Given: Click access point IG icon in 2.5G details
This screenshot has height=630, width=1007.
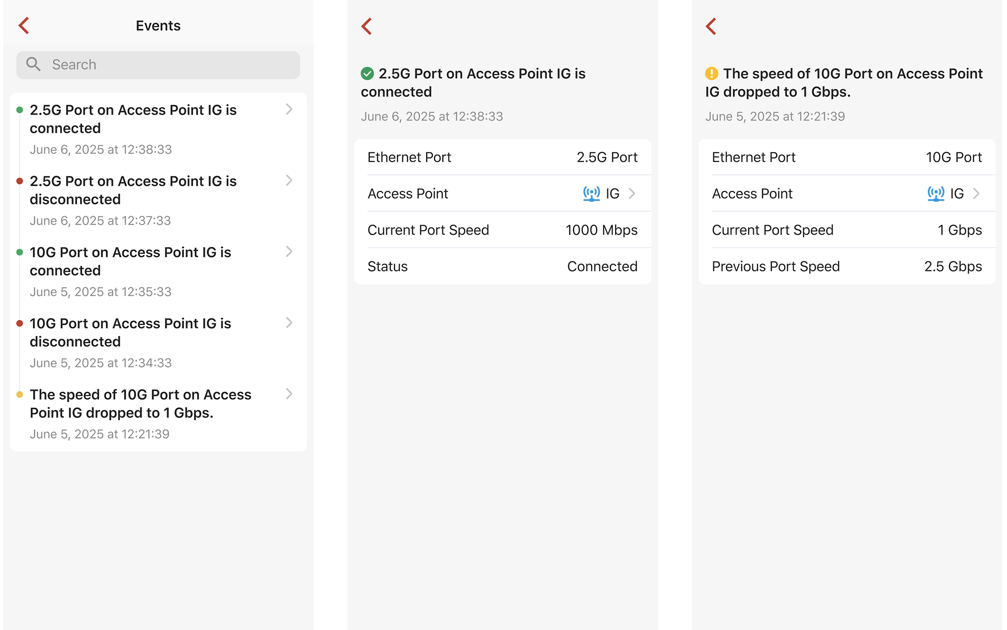Looking at the screenshot, I should pyautogui.click(x=592, y=193).
